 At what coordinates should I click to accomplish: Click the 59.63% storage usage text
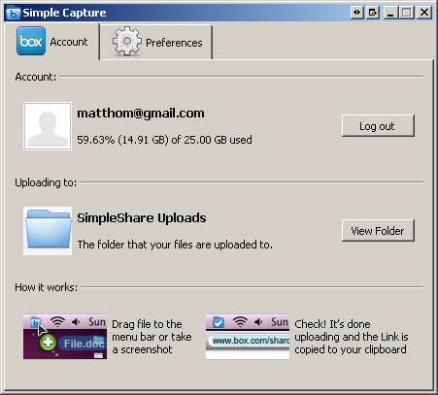164,140
